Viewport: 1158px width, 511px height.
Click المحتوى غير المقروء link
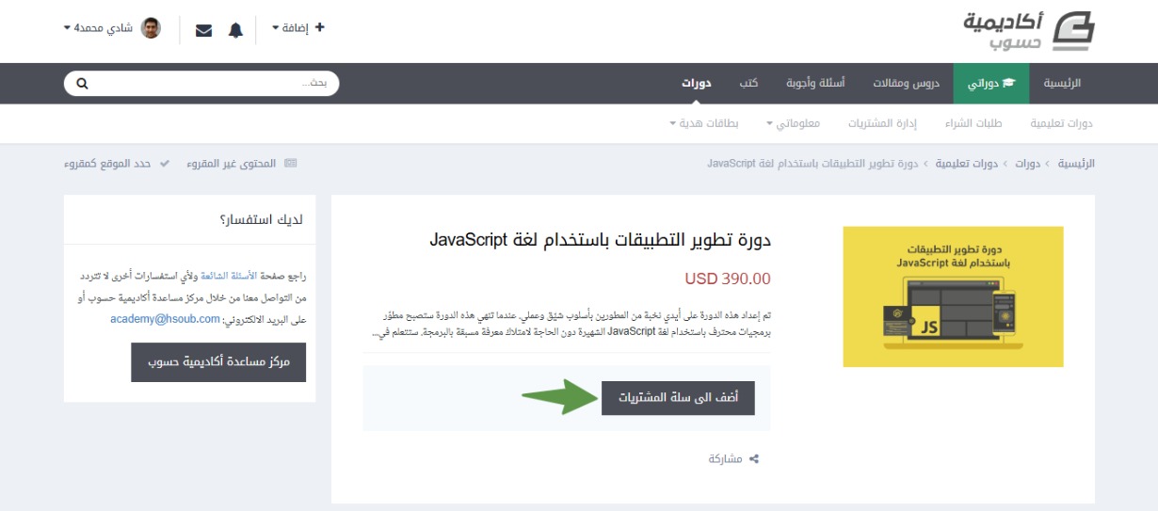click(242, 163)
